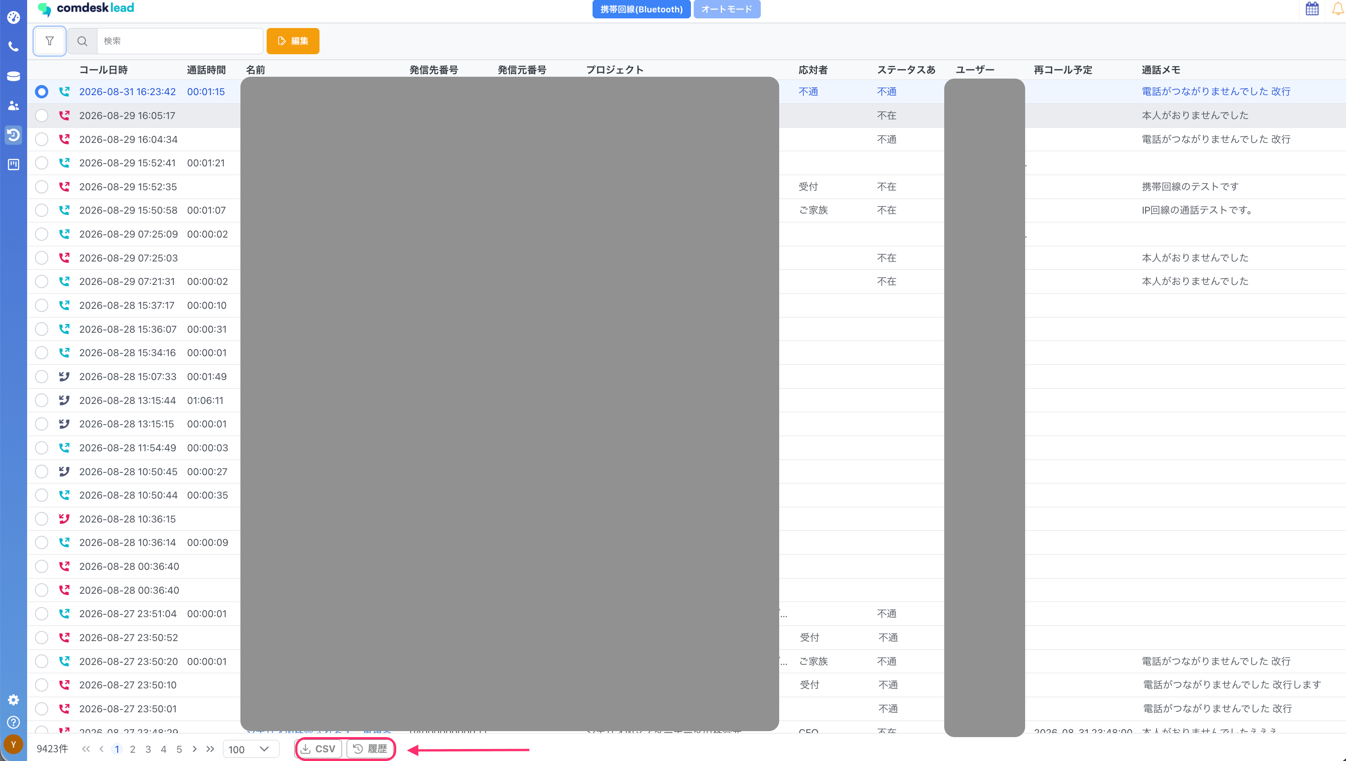Click inside the 検索 search field
The width and height of the screenshot is (1346, 761).
tap(180, 41)
